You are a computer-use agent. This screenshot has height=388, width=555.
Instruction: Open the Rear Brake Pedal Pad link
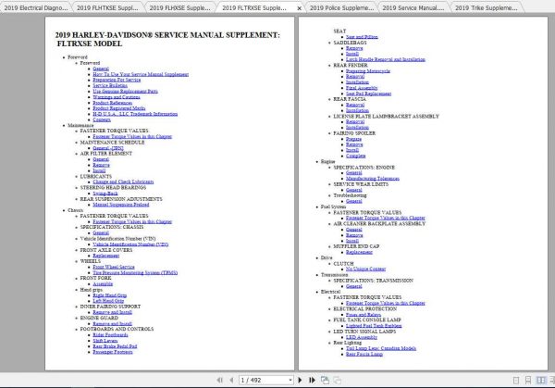[115, 346]
